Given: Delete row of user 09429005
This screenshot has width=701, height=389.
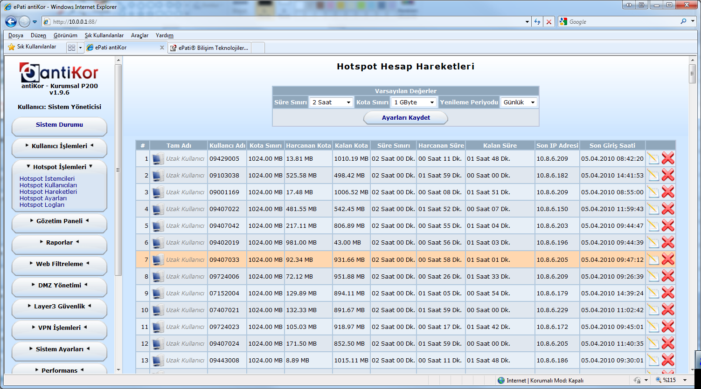Looking at the screenshot, I should 668,158.
